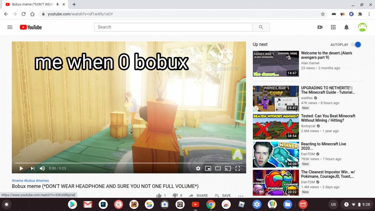The height and width of the screenshot is (211, 375).
Task: Open the Welcome to the desert thumbnail
Action: (x=276, y=64)
